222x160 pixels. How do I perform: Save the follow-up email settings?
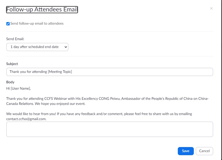tap(186, 151)
